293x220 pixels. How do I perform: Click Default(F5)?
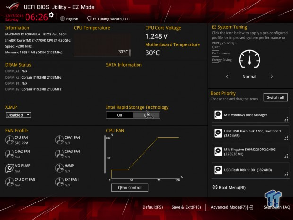tap(153, 207)
